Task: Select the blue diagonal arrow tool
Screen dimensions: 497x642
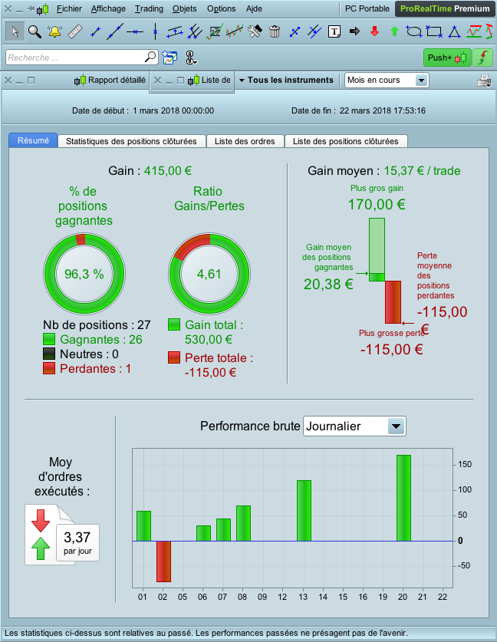Action: (295, 31)
